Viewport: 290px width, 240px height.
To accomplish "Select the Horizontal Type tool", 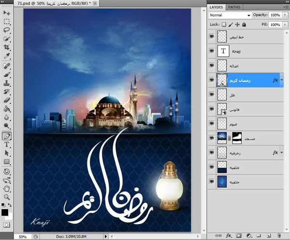I will coord(7,144).
